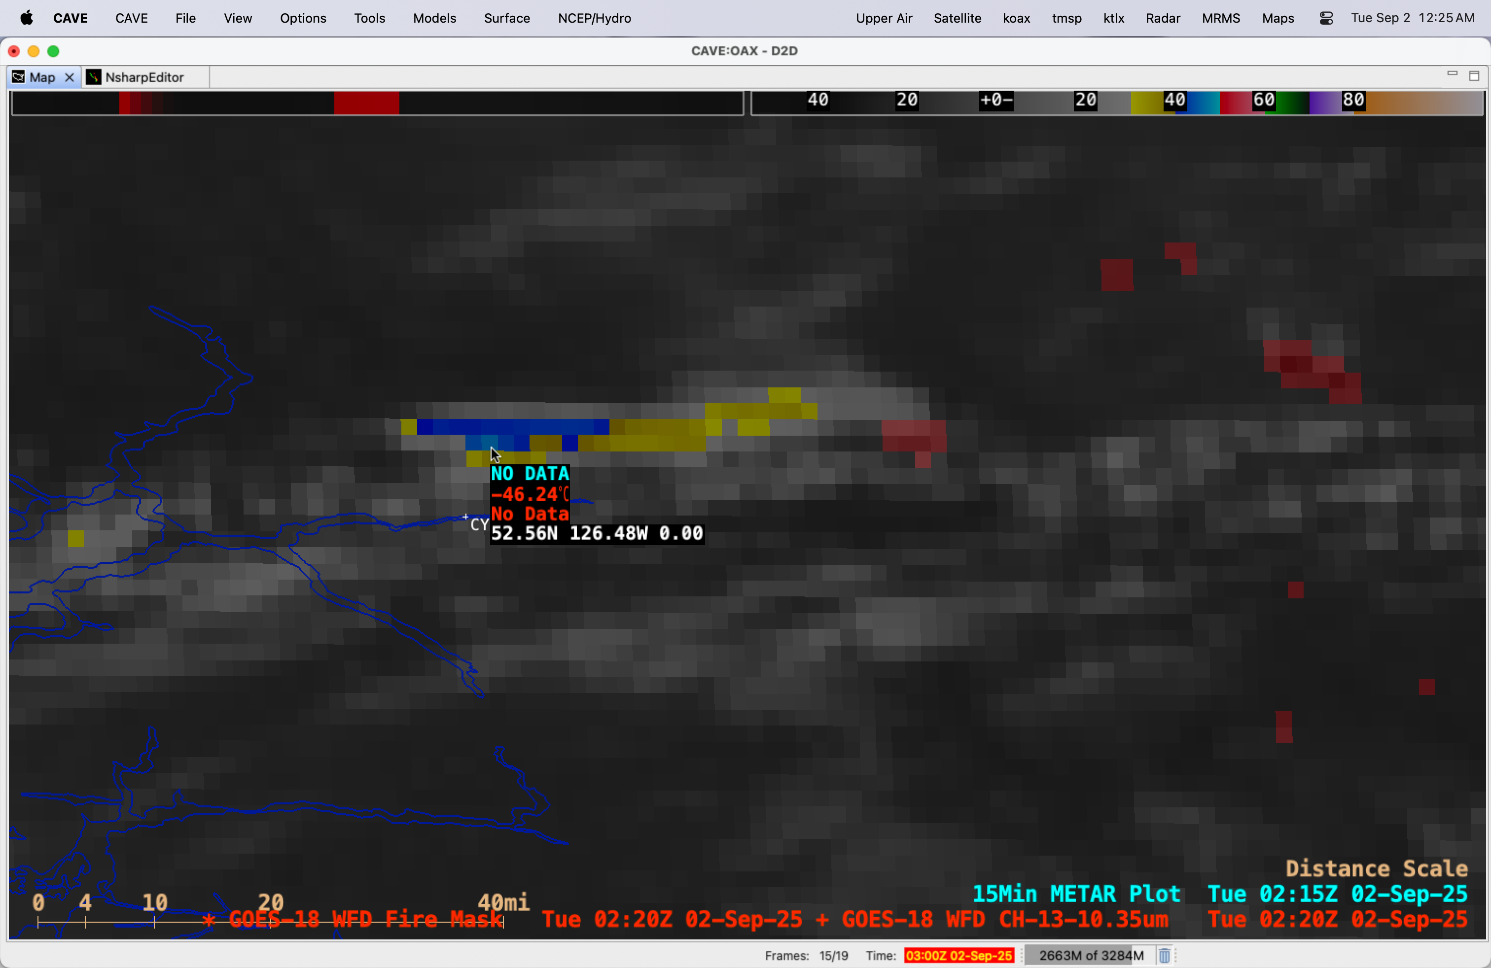Toggle the 15Min METAR Plot legend
The height and width of the screenshot is (968, 1491).
pos(1076,894)
